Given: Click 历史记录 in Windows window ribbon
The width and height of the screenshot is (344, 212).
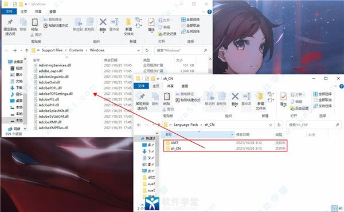Looking at the screenshot, I should [167, 34].
